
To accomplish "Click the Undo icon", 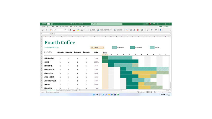I will [x=42, y=30].
